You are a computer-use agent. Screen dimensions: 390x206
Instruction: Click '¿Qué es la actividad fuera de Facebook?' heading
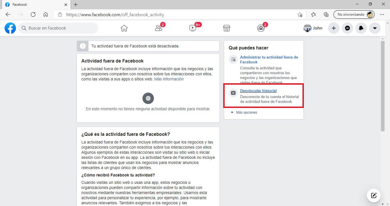[x=126, y=134]
